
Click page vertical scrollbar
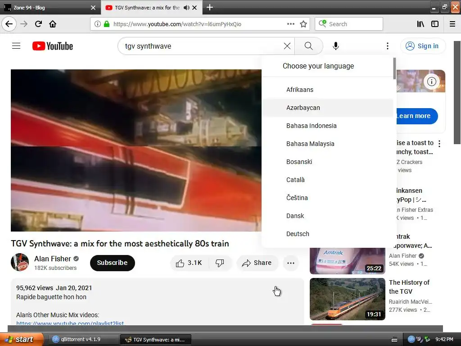pos(457,92)
